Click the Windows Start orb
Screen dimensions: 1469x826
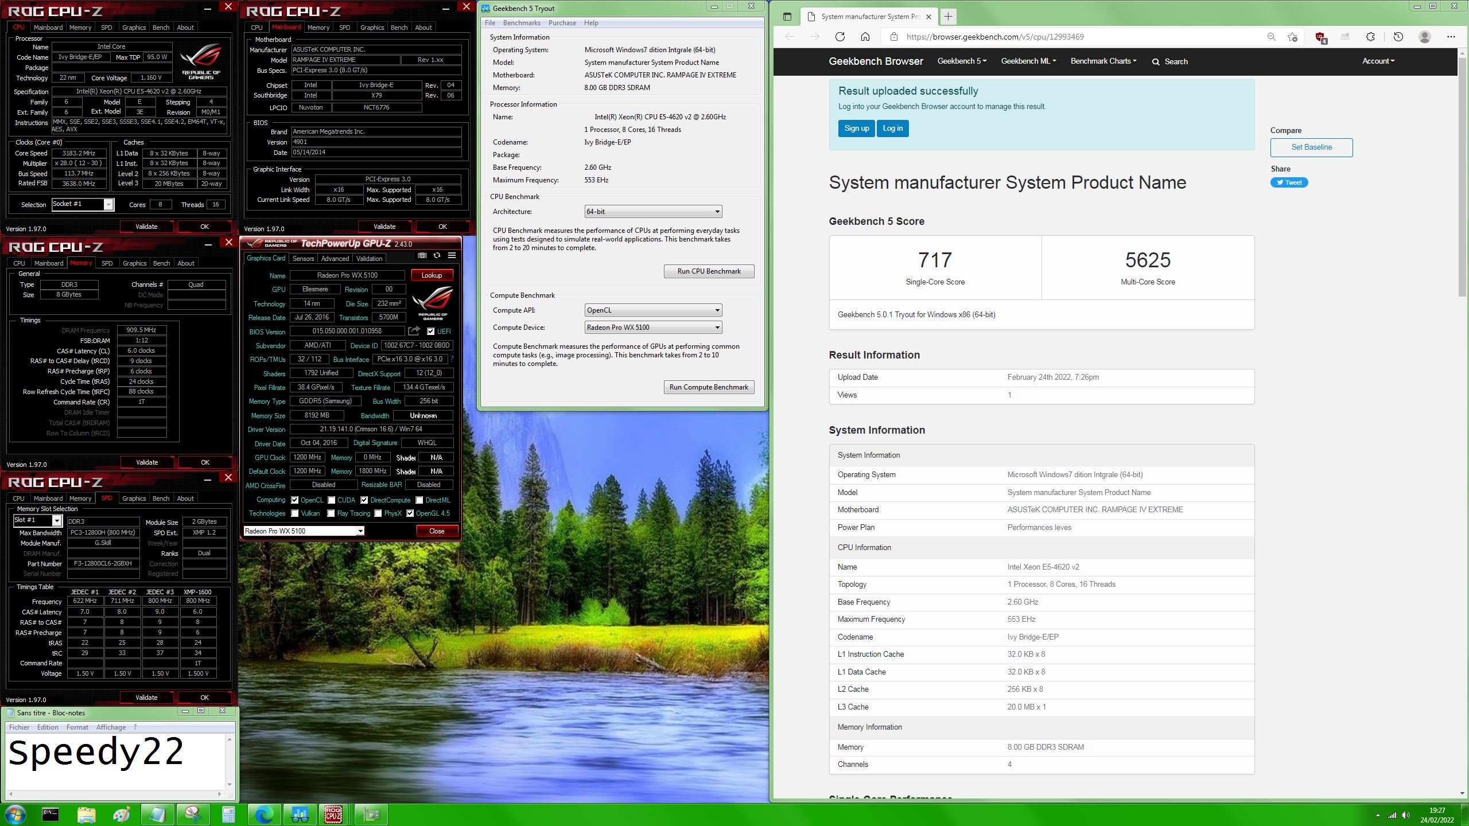(x=15, y=814)
